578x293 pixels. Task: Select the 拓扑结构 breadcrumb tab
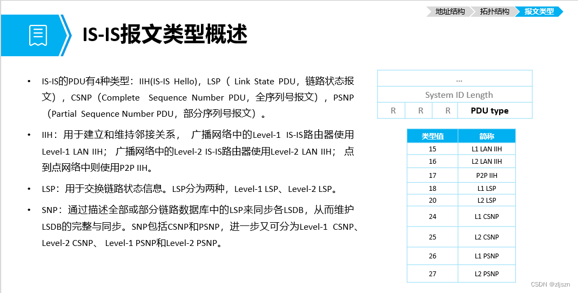[494, 11]
